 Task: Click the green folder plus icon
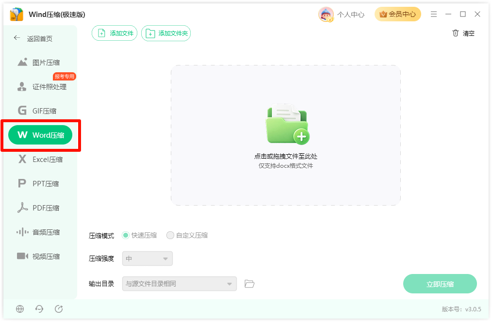pyautogui.click(x=287, y=125)
